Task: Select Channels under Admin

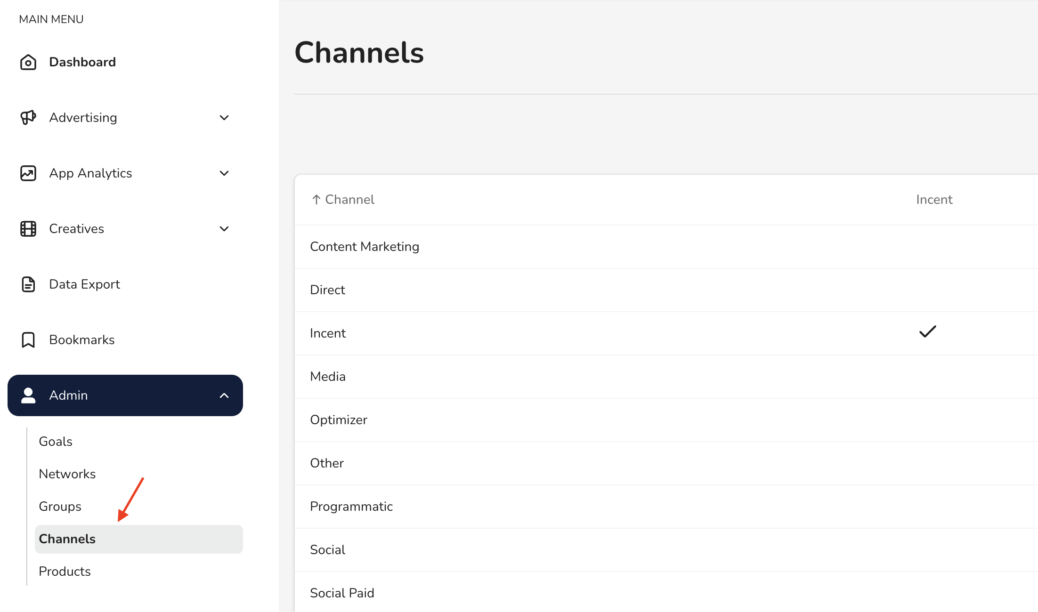Action: 139,539
